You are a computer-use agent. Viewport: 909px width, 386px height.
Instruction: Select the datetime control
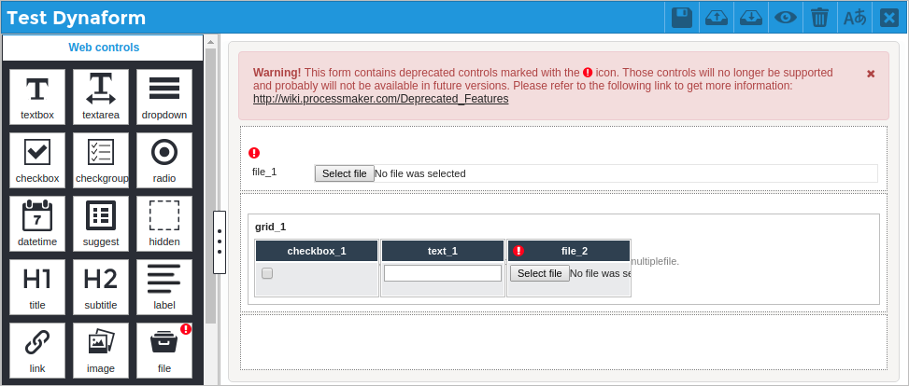(37, 224)
